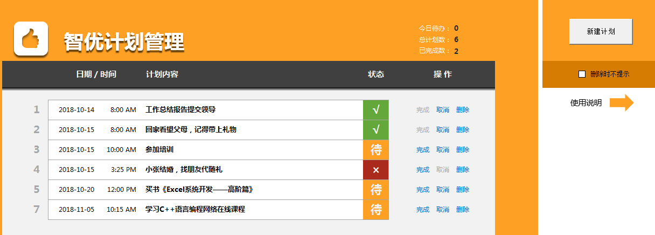
Task: Click 完成 for 小张结婚 row
Action: pos(423,170)
